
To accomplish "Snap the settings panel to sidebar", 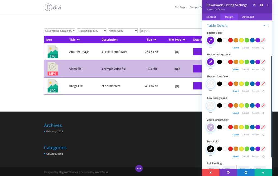I will tap(261, 5).
